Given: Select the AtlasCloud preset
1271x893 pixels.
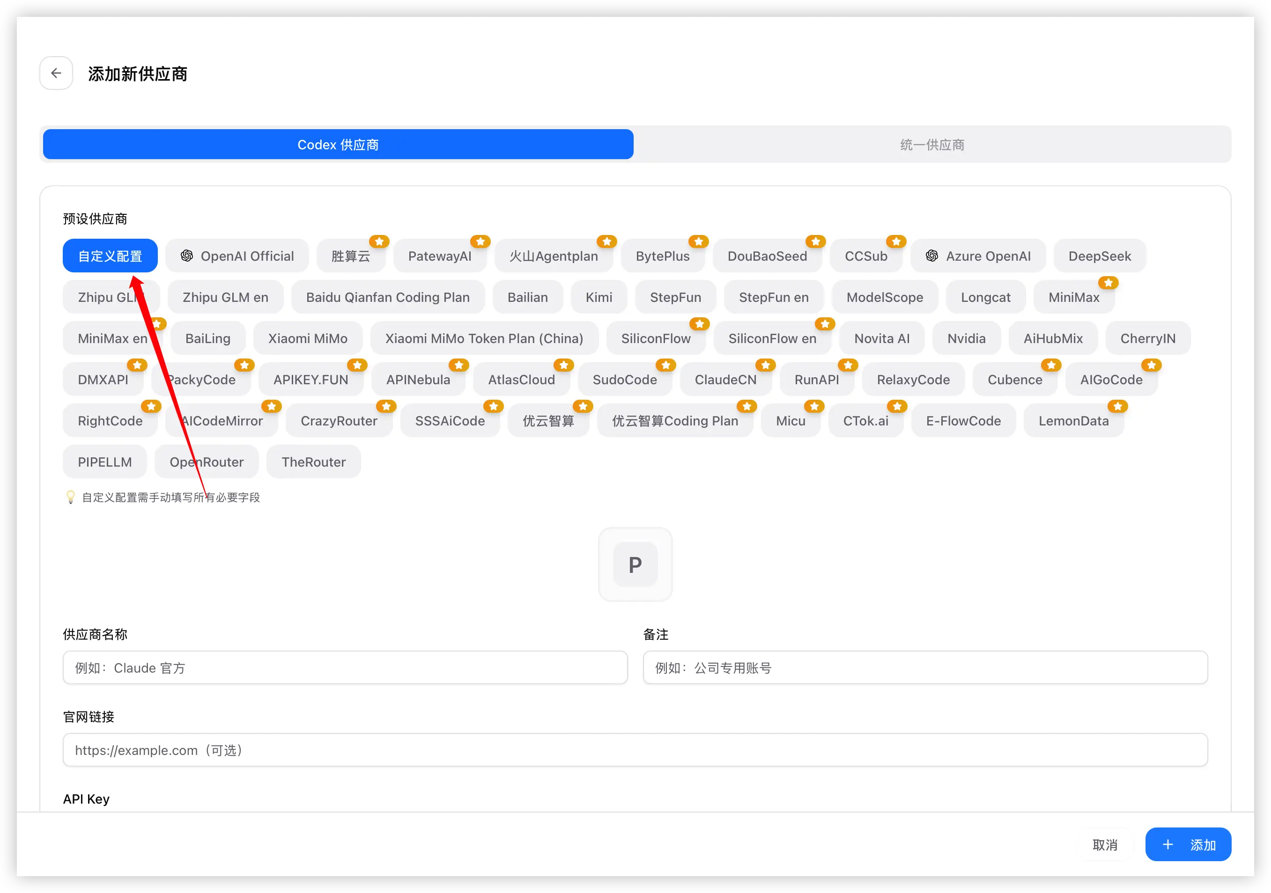Looking at the screenshot, I should [x=521, y=380].
